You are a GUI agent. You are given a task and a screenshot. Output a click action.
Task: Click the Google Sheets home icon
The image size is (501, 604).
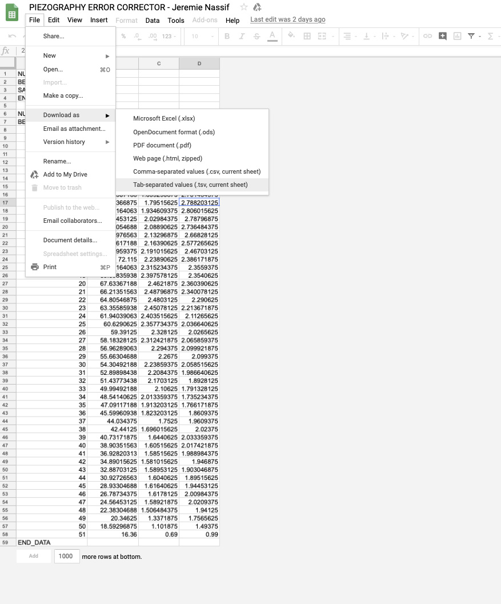click(12, 13)
